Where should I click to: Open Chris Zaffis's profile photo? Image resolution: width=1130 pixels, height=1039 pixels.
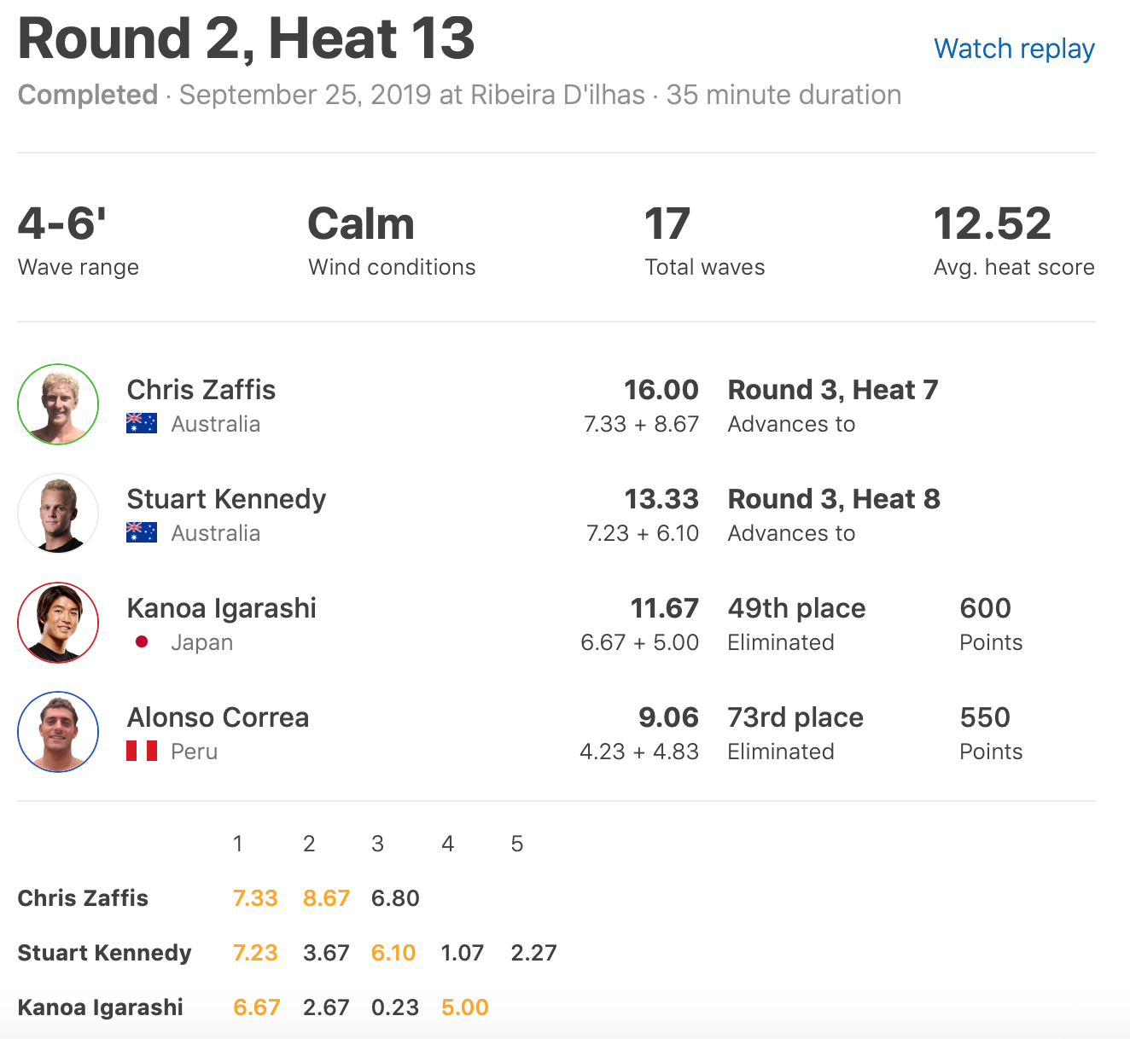(58, 404)
